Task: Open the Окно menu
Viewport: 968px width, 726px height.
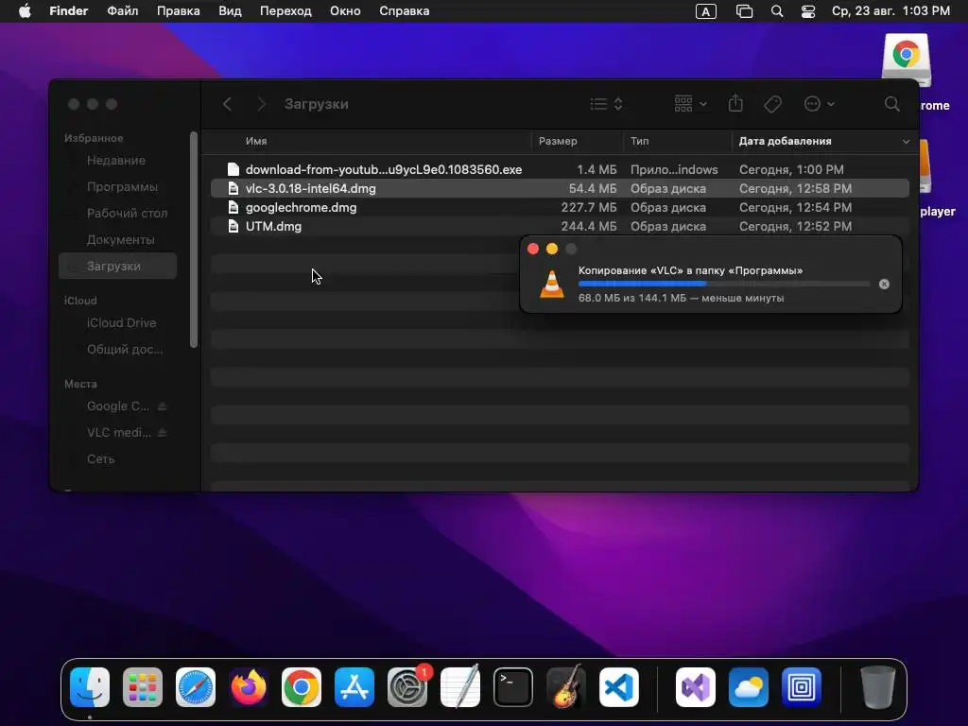Action: pos(345,11)
